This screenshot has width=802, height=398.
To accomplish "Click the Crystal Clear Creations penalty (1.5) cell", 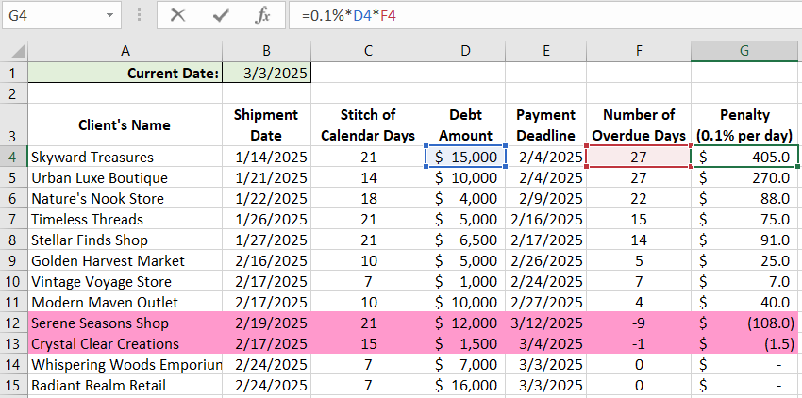I will [x=744, y=343].
